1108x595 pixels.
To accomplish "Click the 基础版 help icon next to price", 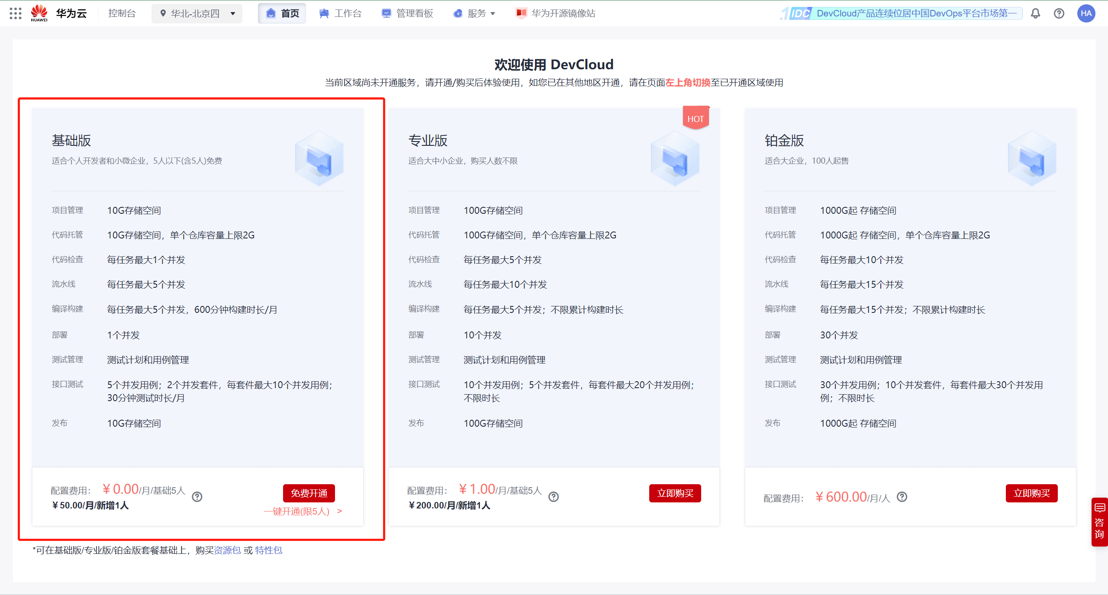I will pos(197,497).
